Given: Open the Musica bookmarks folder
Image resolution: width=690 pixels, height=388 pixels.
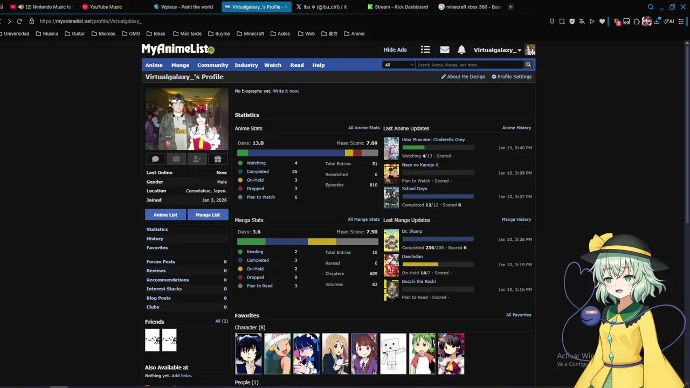Looking at the screenshot, I should (47, 33).
